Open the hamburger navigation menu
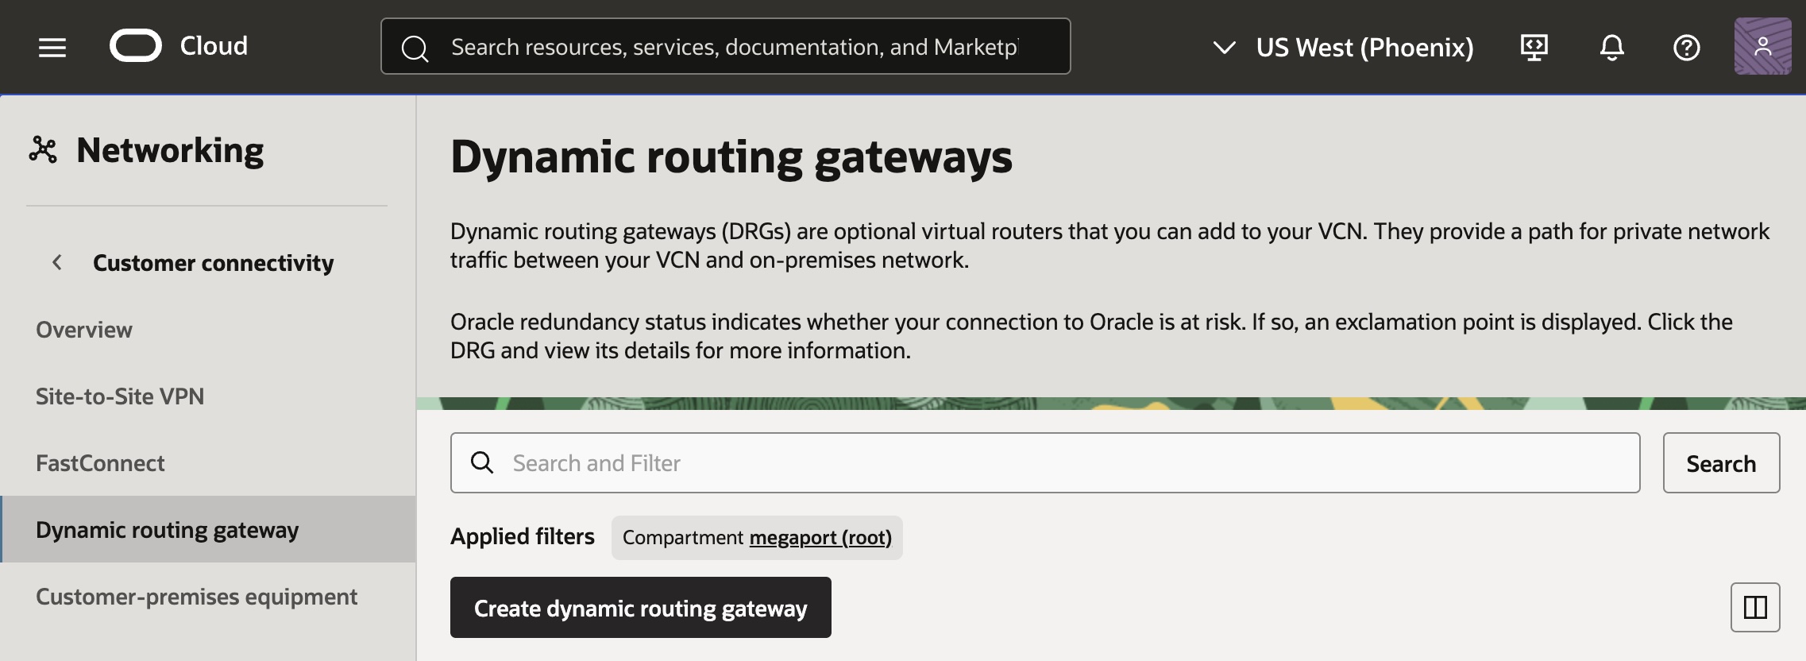This screenshot has width=1806, height=661. click(52, 47)
